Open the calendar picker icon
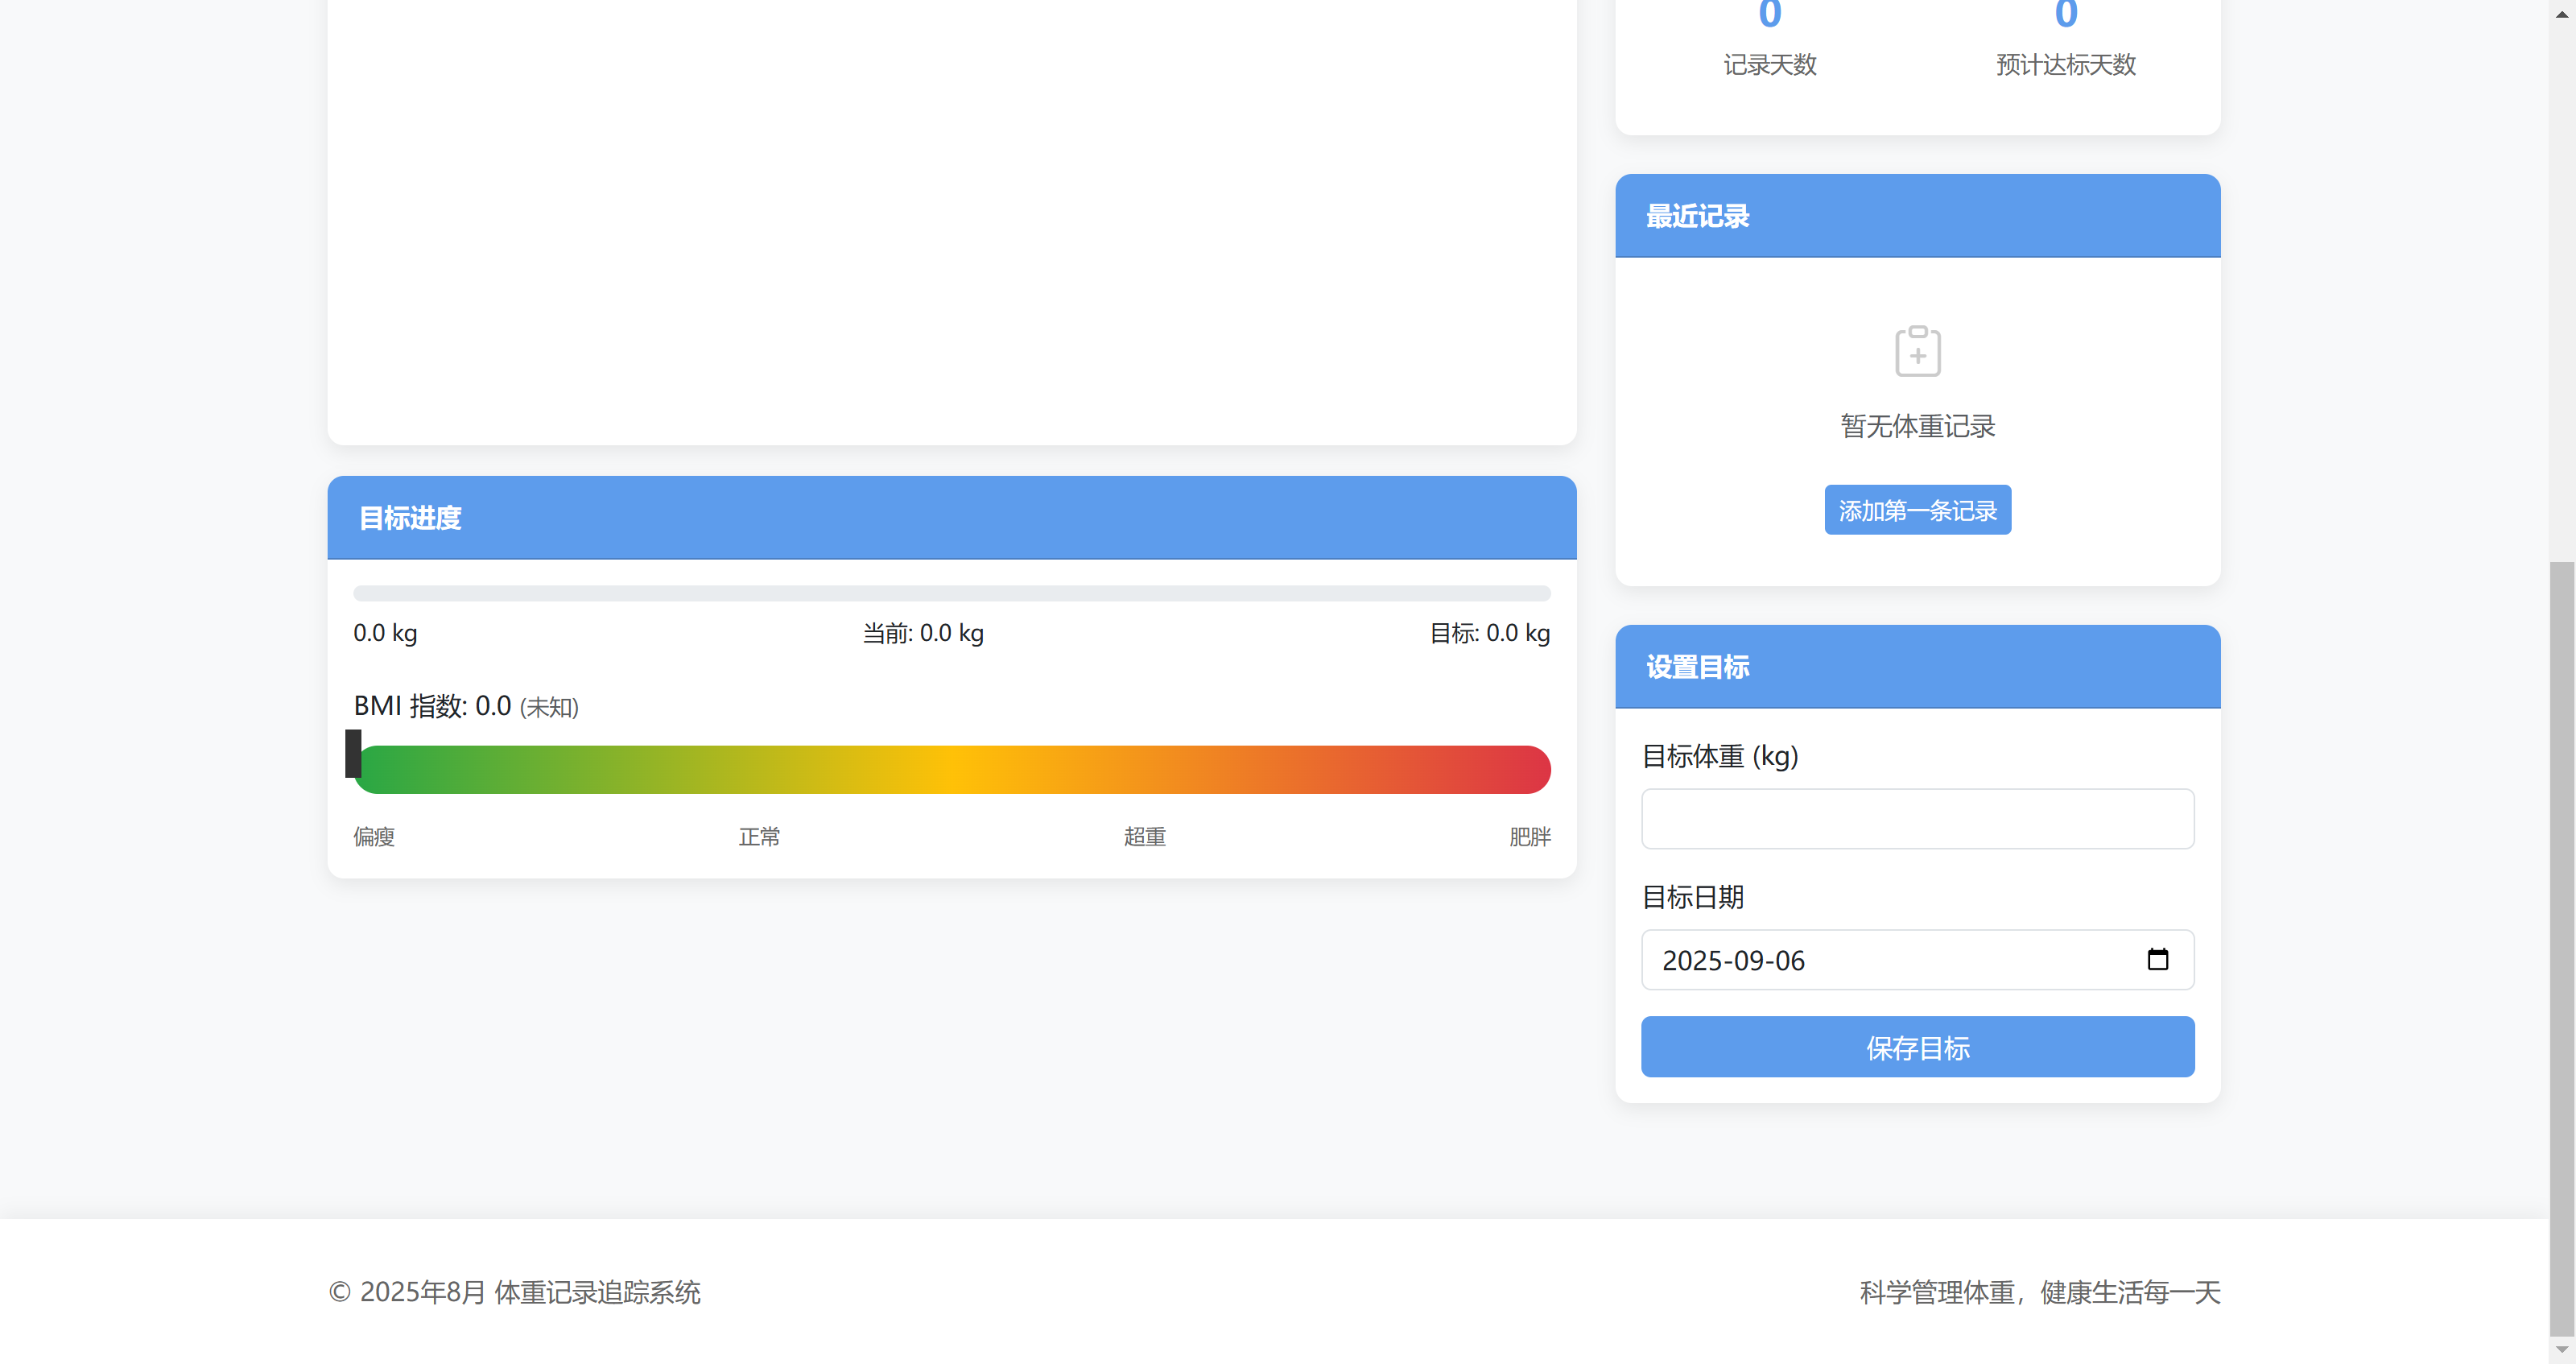2576x1364 pixels. click(x=2157, y=959)
